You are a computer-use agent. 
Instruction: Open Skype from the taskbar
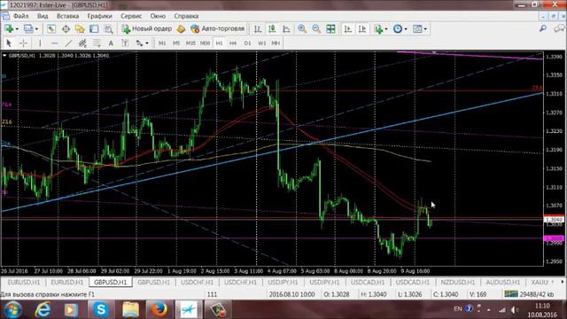(100, 309)
